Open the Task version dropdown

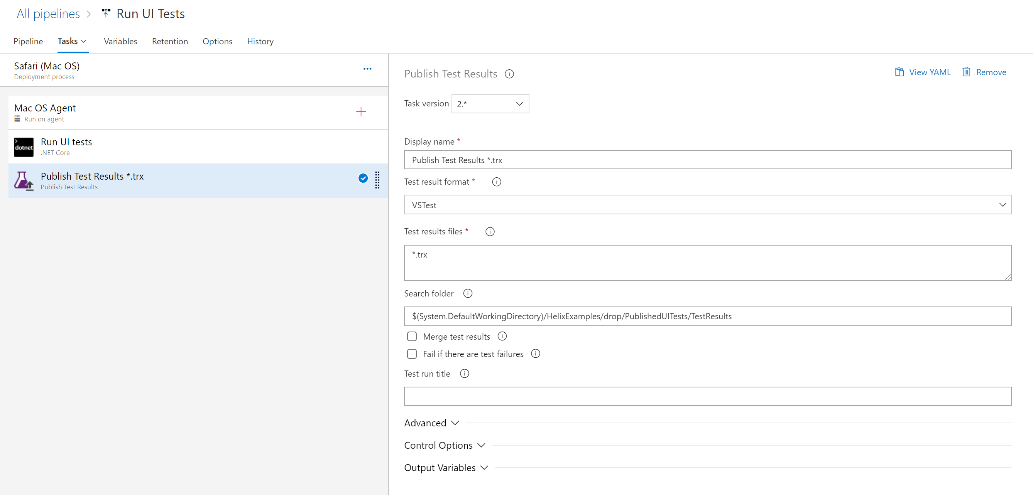pyautogui.click(x=490, y=104)
